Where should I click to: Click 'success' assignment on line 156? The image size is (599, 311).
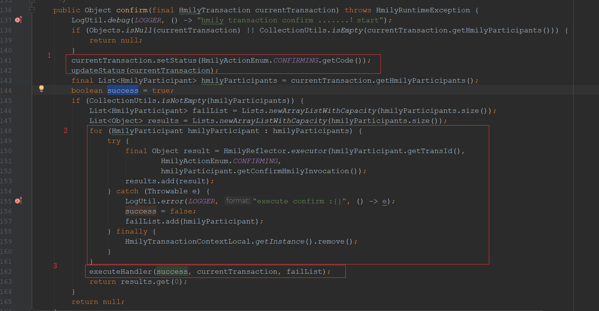[141, 211]
